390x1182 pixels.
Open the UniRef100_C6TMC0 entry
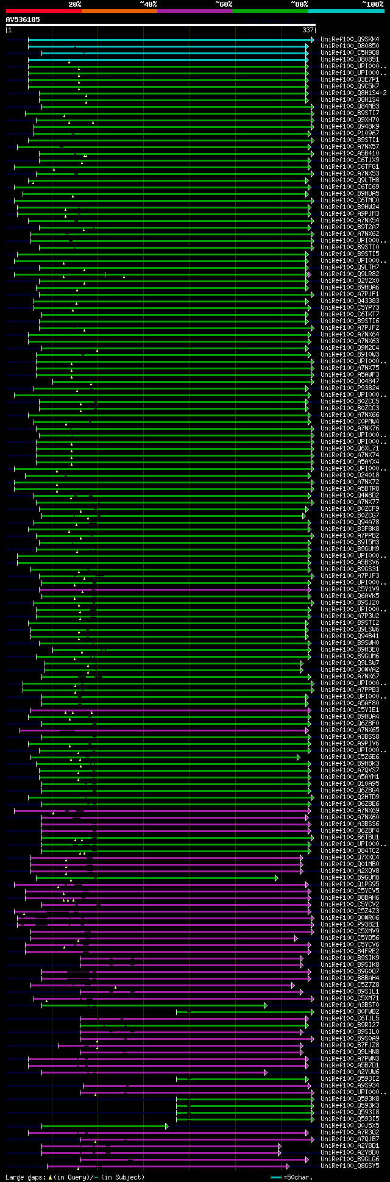point(350,201)
